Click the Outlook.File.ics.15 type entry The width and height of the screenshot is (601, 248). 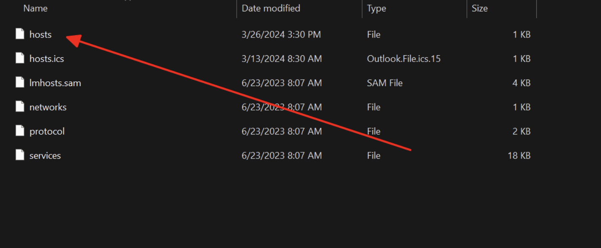404,59
